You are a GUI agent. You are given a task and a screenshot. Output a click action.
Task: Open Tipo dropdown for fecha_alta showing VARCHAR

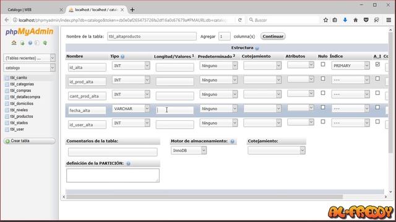point(131,109)
